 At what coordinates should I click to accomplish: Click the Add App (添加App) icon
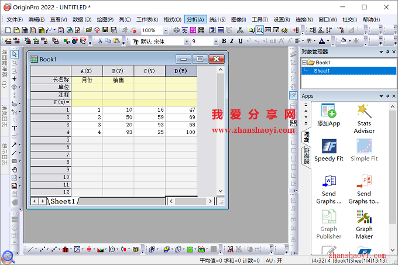coord(329,115)
